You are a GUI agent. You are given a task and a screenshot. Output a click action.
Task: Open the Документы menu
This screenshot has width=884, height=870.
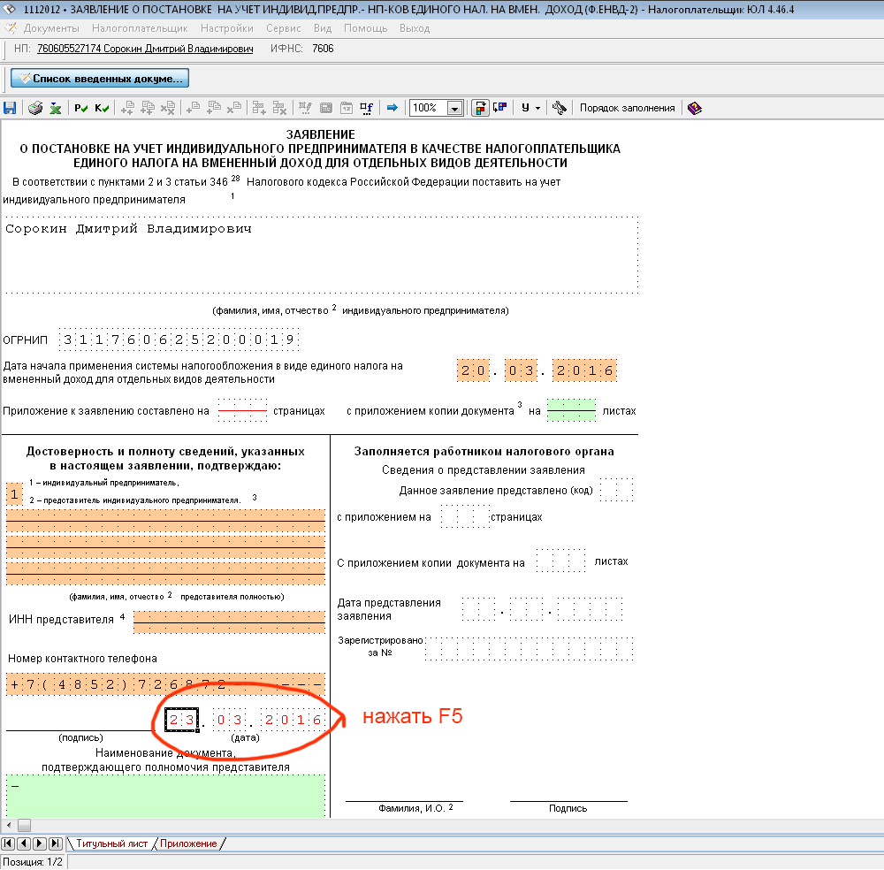[x=50, y=28]
